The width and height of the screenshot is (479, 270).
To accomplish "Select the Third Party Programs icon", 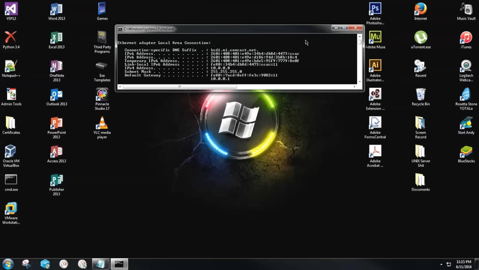I will pyautogui.click(x=102, y=42).
